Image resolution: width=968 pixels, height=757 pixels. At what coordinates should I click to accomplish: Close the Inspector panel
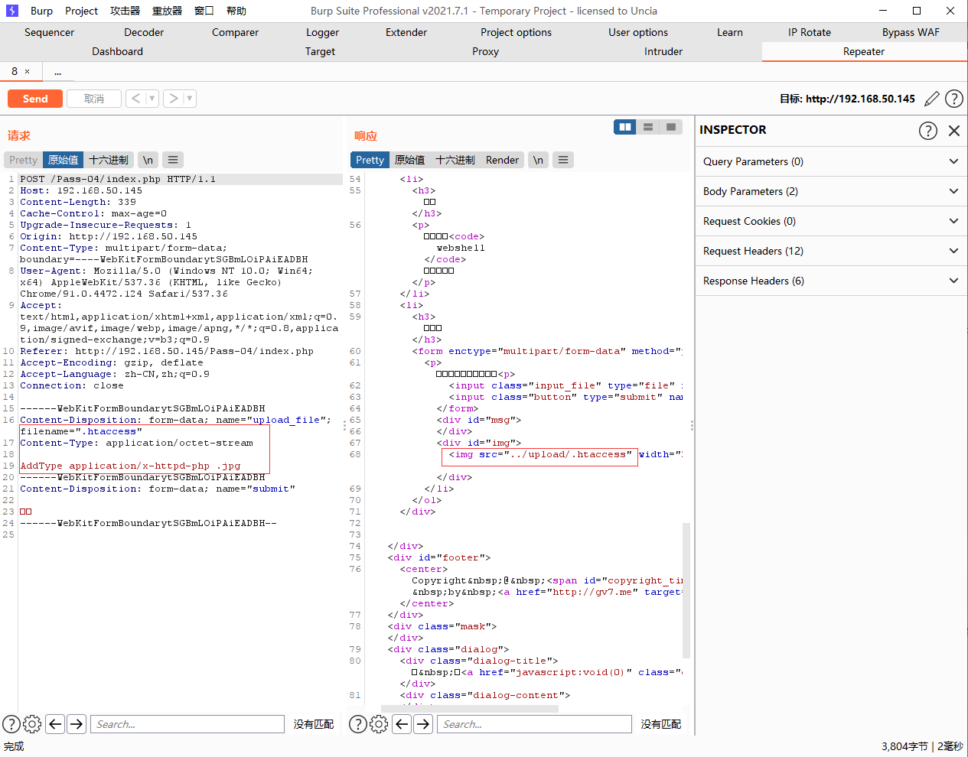(x=954, y=131)
